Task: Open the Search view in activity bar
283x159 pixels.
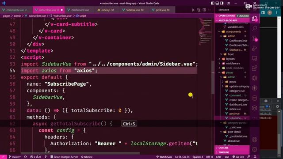Action: point(255,28)
